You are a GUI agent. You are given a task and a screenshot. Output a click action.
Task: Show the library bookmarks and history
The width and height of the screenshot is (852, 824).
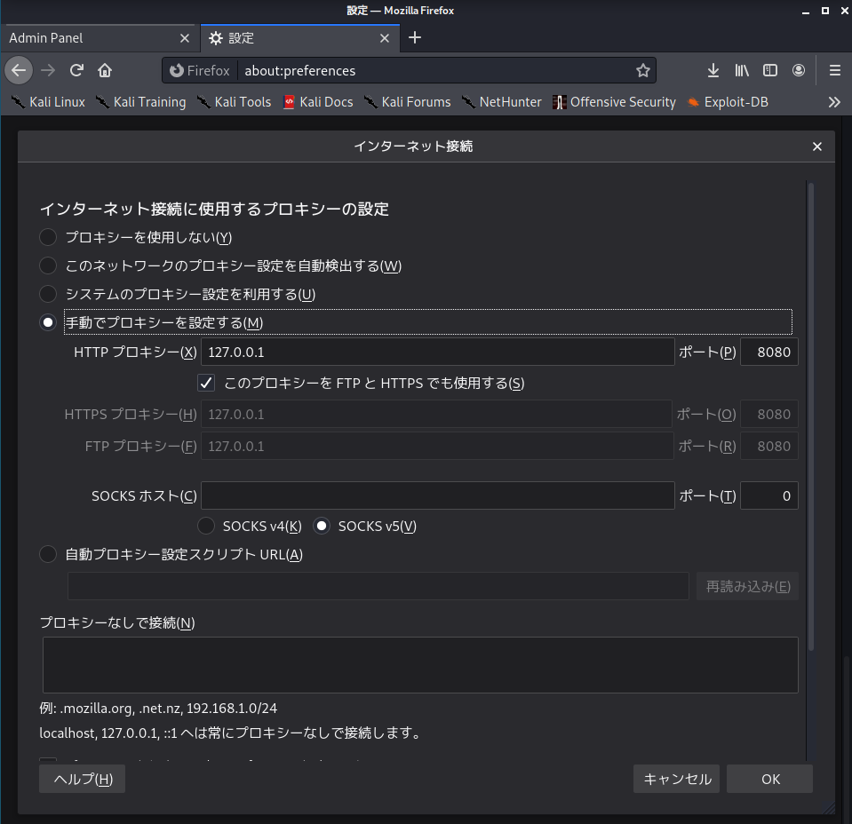[x=742, y=70]
